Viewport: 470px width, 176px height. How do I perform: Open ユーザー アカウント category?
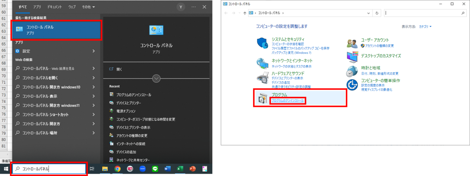point(375,40)
